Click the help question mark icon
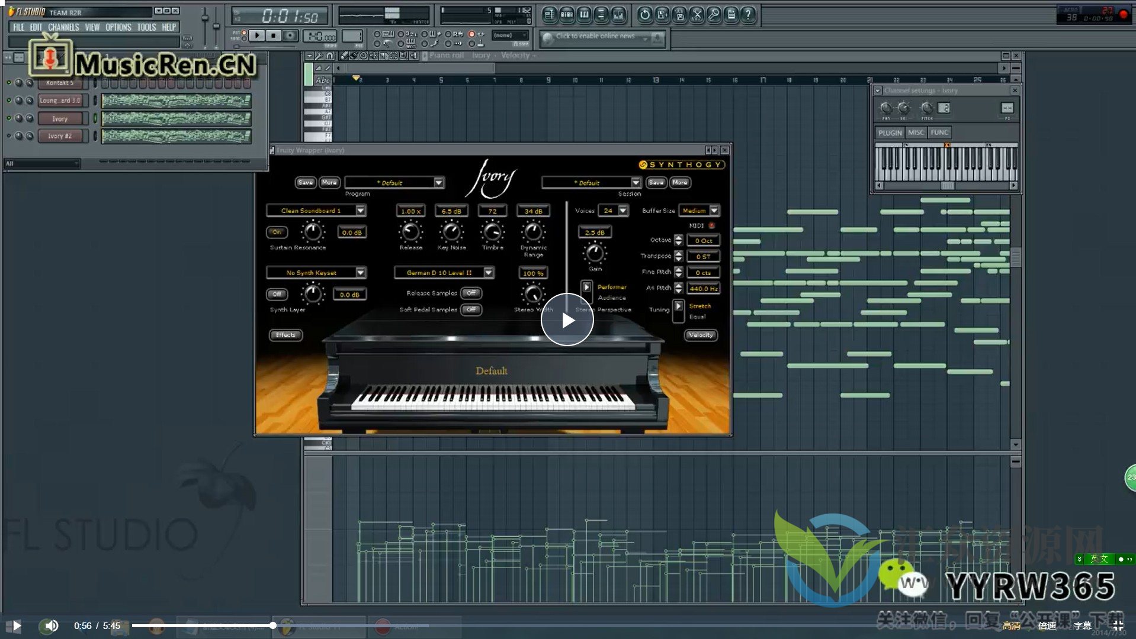The height and width of the screenshot is (639, 1136). click(749, 15)
